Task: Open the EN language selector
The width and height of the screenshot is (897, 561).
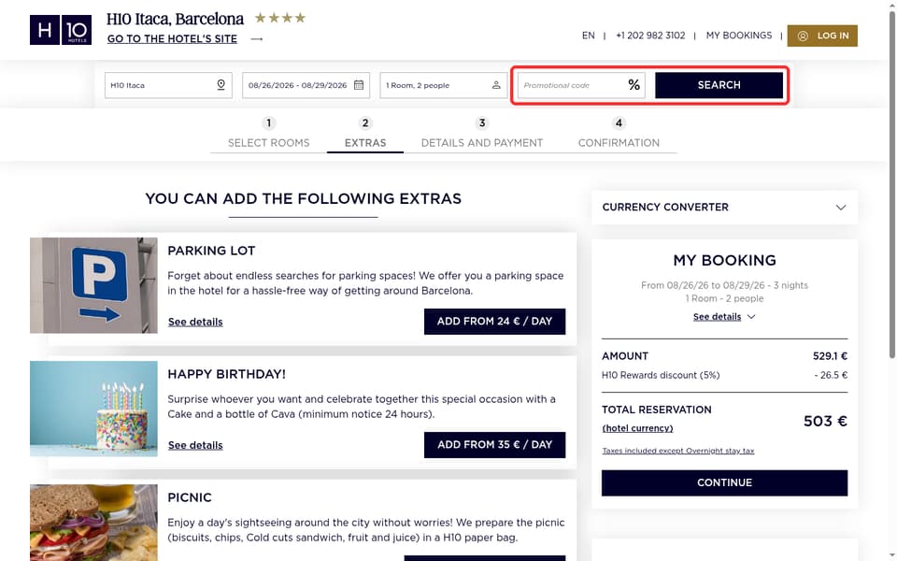Action: (x=588, y=36)
